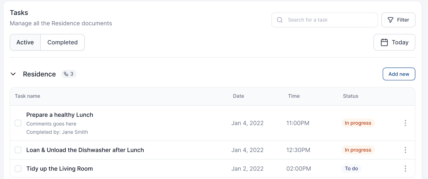The image size is (428, 179).
Task: Open the three-dot menu for Tidy up the Living Room
Action: [405, 169]
